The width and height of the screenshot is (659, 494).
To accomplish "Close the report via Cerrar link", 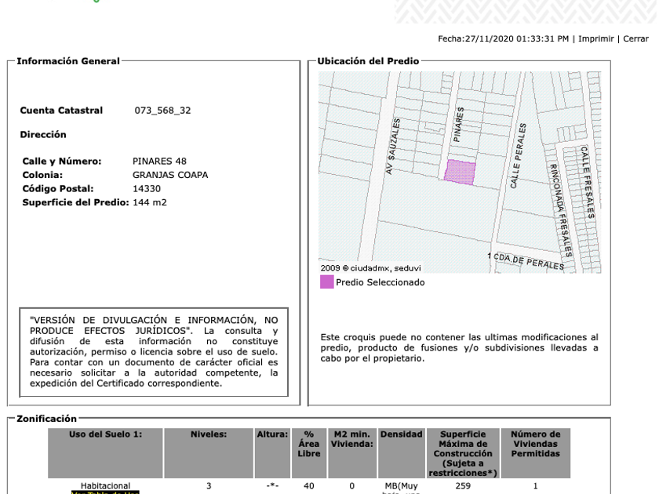I will [635, 38].
